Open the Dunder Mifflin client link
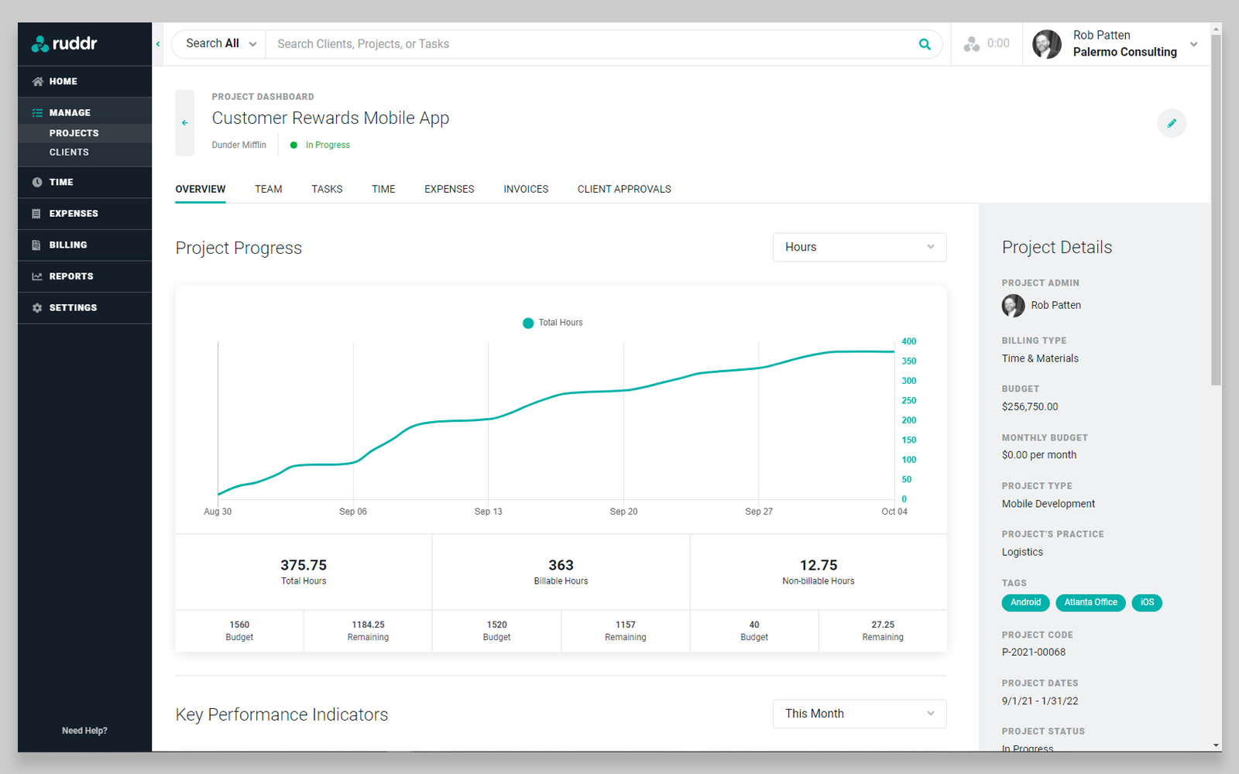The width and height of the screenshot is (1239, 774). [x=239, y=145]
